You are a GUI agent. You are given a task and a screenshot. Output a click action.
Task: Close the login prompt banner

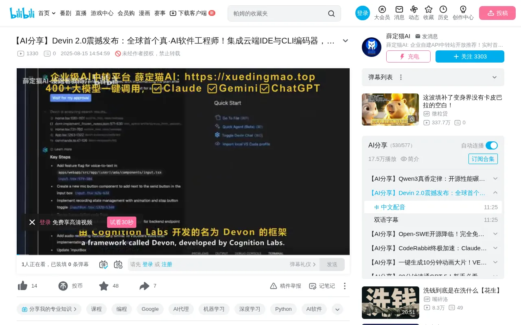(32, 222)
